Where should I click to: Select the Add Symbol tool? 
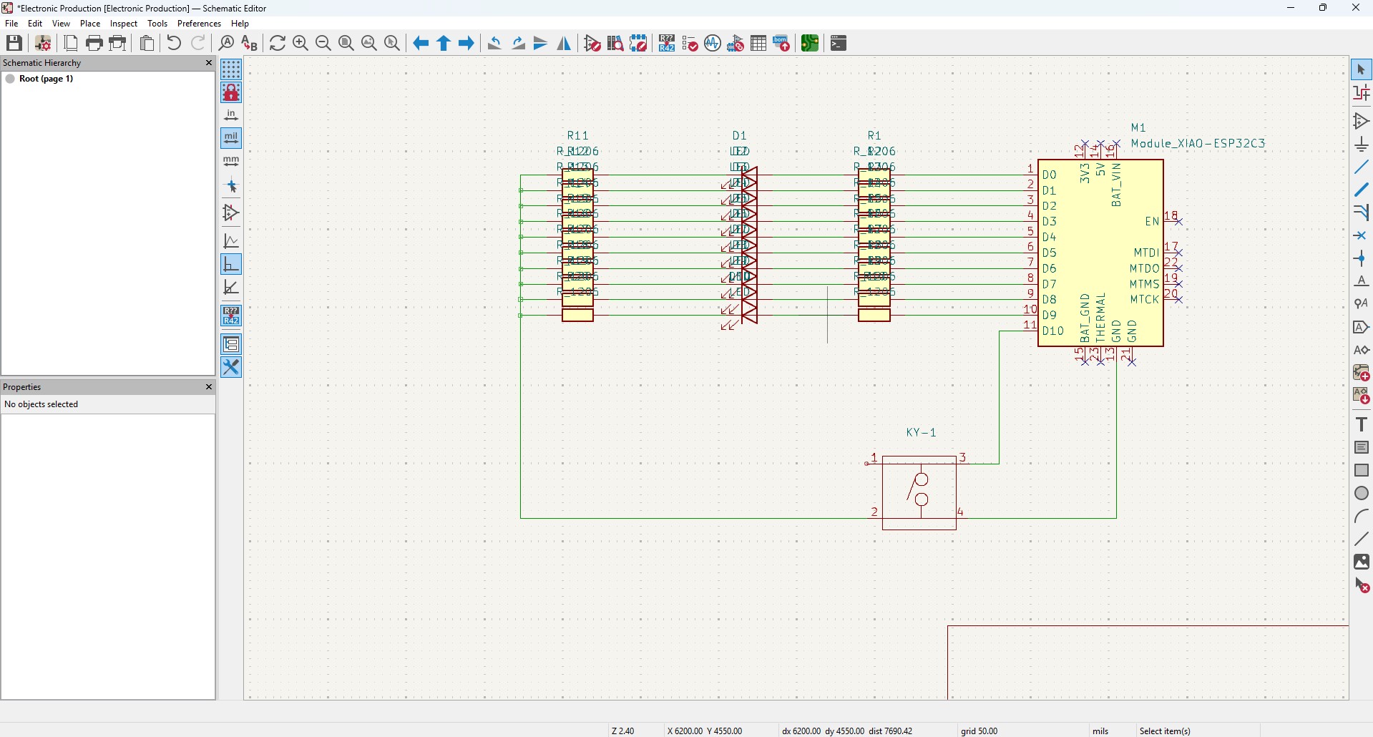click(x=1362, y=121)
